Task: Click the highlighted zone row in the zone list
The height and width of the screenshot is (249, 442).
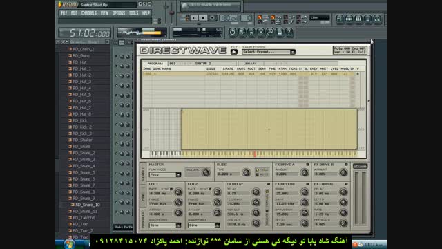Action: point(251,74)
